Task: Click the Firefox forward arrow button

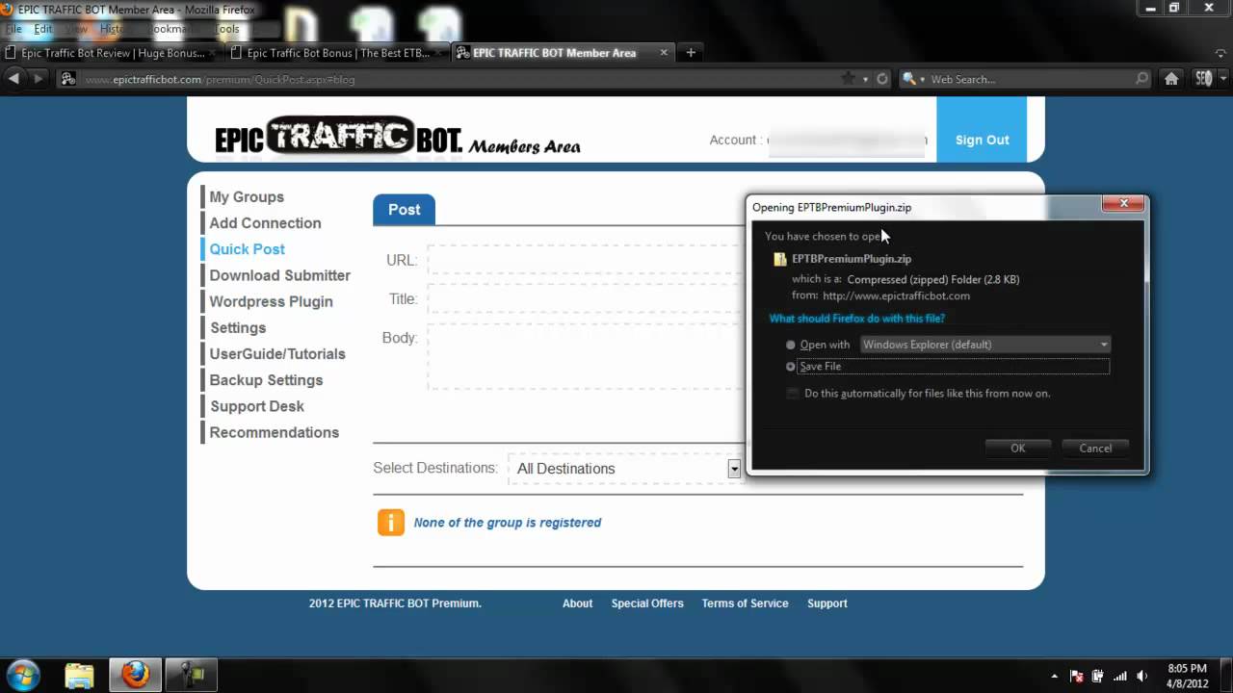Action: pos(38,79)
